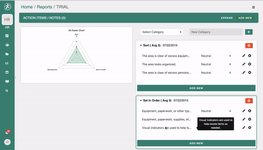Open notifications bell with 23 badge
Viewport: 263px width, 150px height.
(x=7, y=133)
